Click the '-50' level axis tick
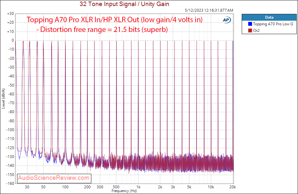The image size is (298, 194). pyautogui.click(x=11, y=85)
